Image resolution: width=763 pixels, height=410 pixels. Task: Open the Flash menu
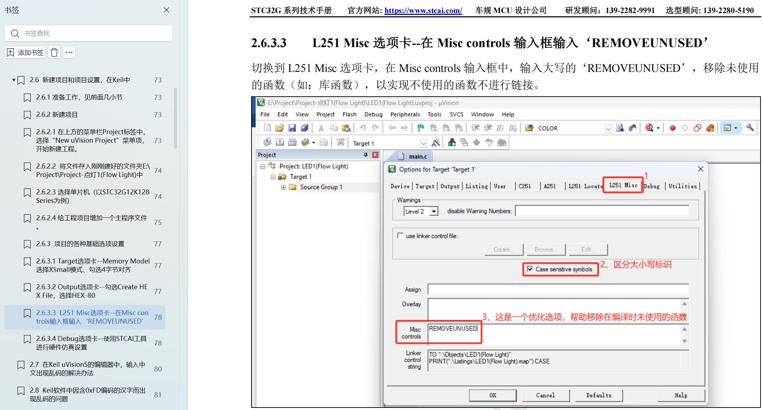click(x=349, y=114)
